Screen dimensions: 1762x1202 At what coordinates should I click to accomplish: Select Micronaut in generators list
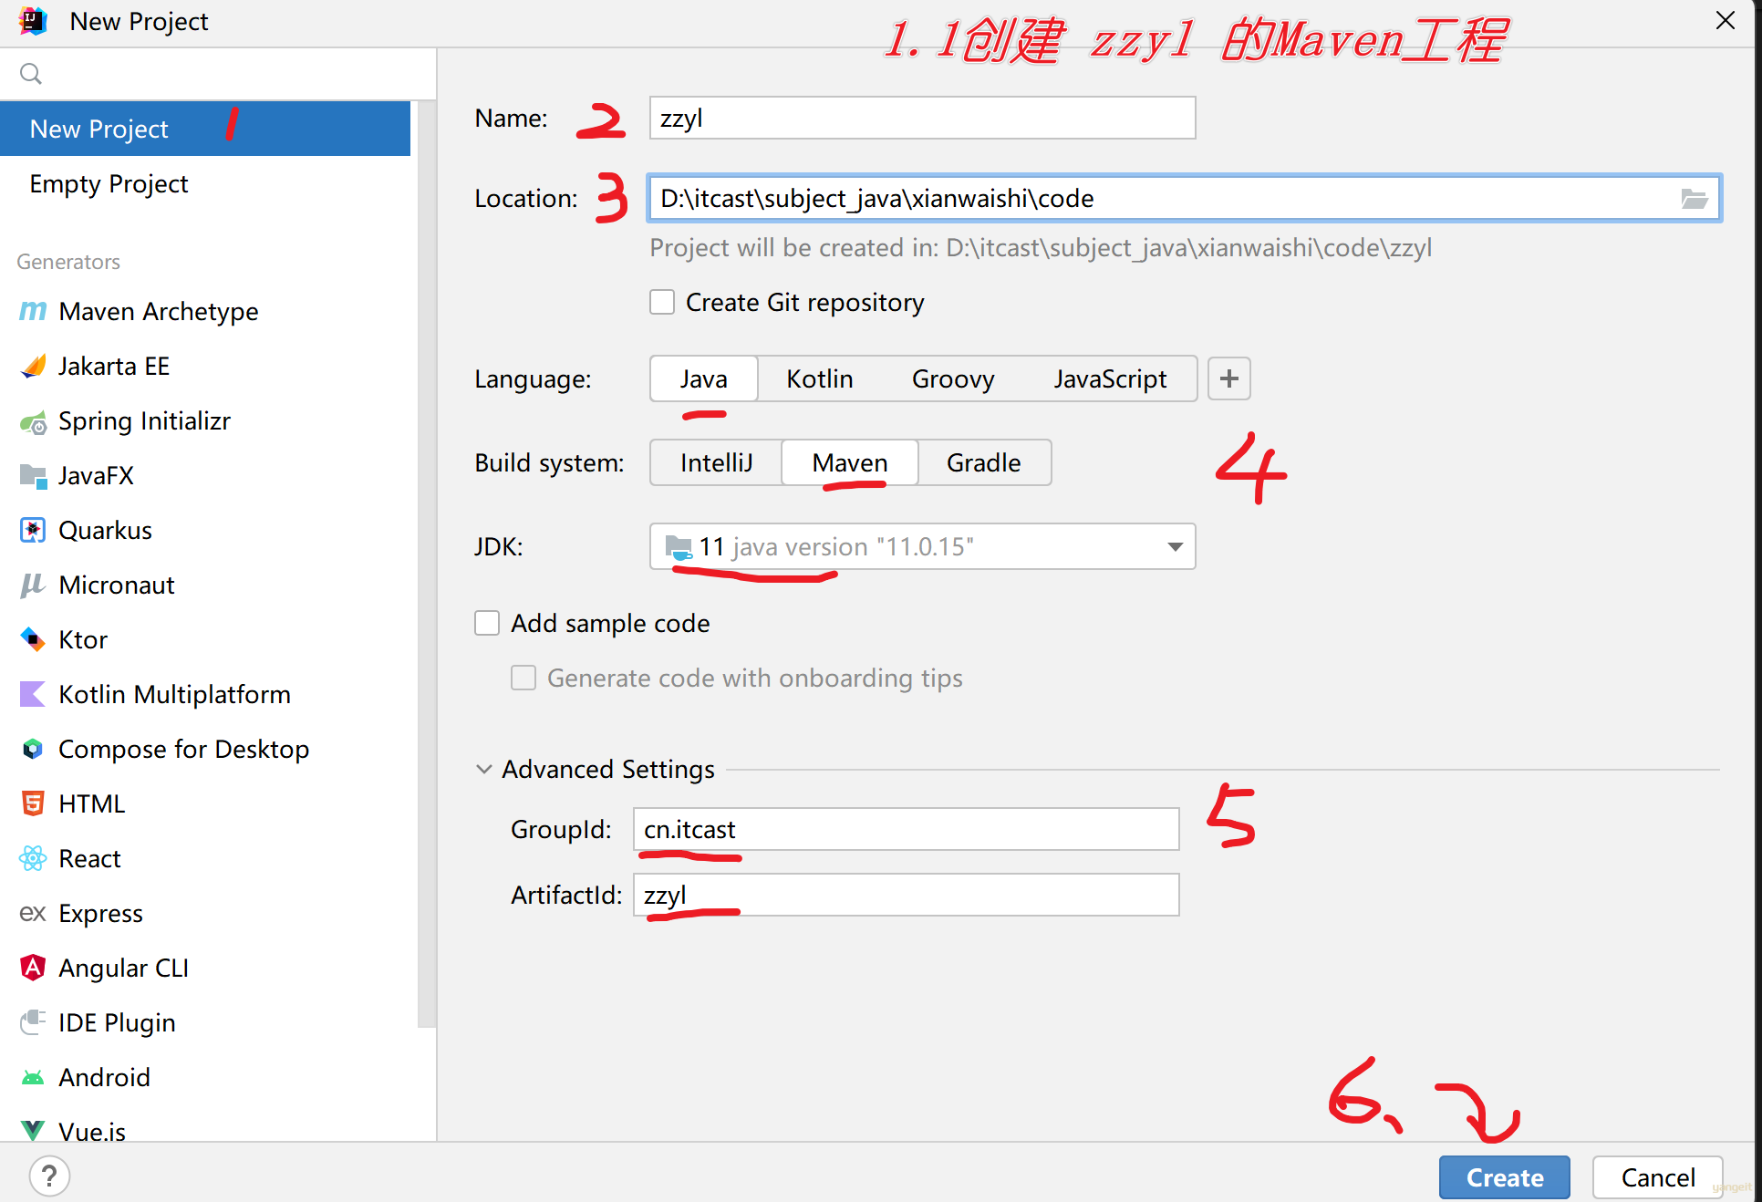(x=205, y=585)
